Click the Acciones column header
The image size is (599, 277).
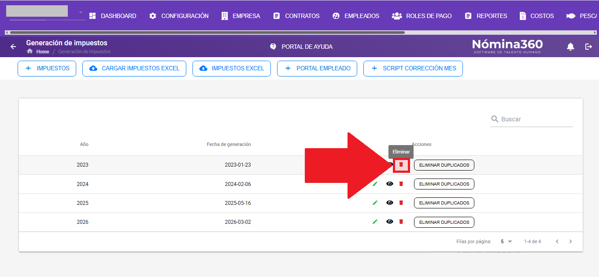[422, 144]
